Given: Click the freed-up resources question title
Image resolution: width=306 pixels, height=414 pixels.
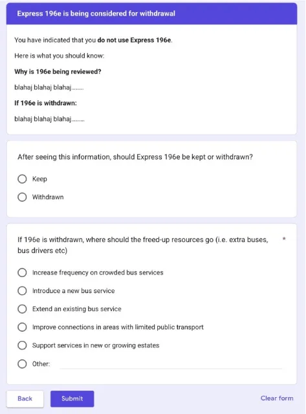Looking at the screenshot, I should pyautogui.click(x=143, y=245).
